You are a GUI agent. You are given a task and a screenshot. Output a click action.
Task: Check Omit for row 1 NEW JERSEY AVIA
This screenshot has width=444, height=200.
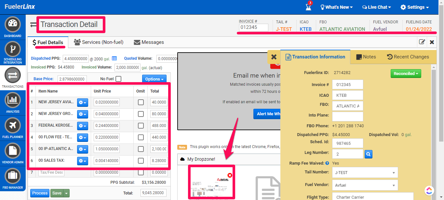click(141, 102)
